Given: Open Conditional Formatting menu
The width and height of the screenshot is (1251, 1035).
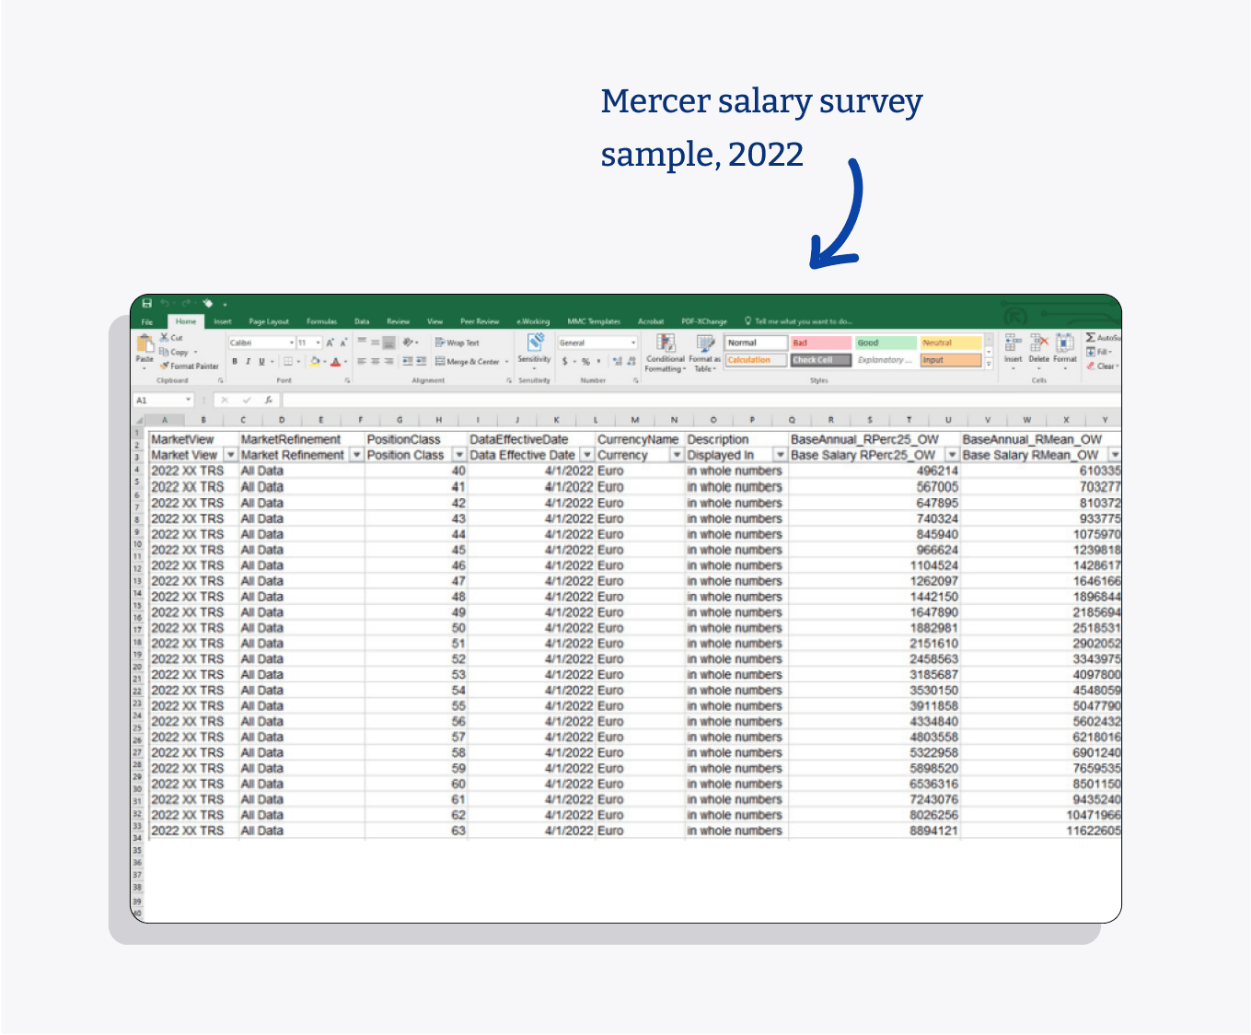Looking at the screenshot, I should [665, 354].
